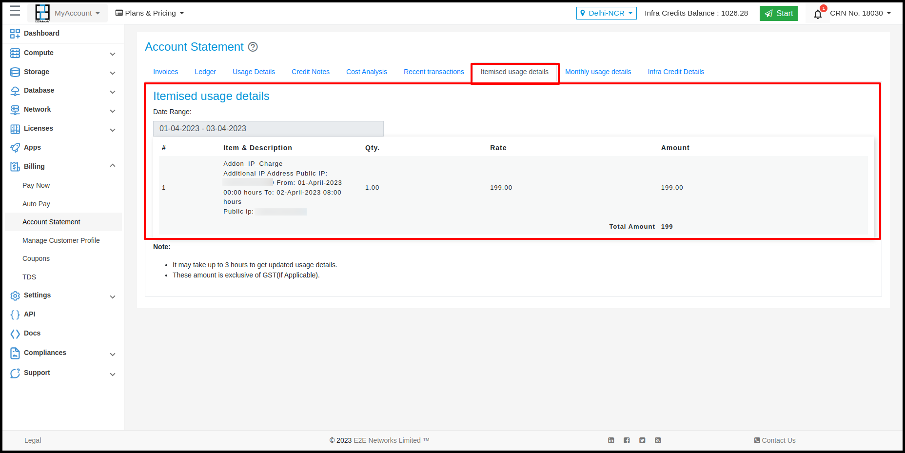The width and height of the screenshot is (905, 453).
Task: Click the Contact Us footer link
Action: pos(775,440)
